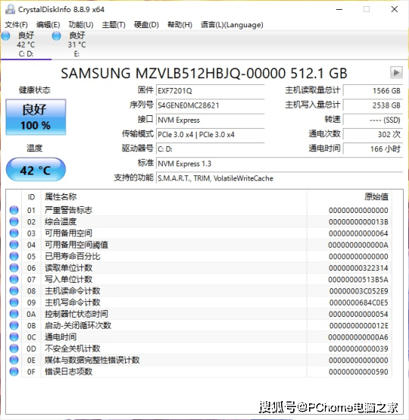
Task: Click status orb for row 08 主机读命令计数
Action: point(14,290)
